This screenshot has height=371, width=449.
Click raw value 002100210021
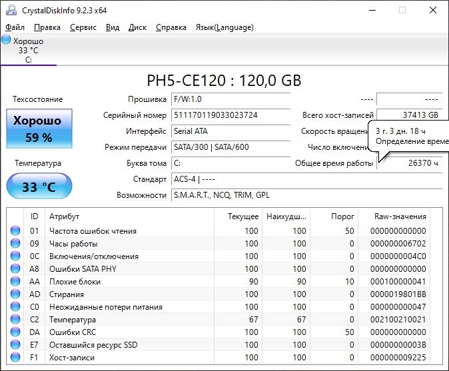(398, 320)
